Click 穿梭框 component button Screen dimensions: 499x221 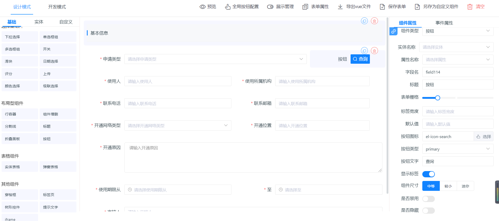click(20, 195)
